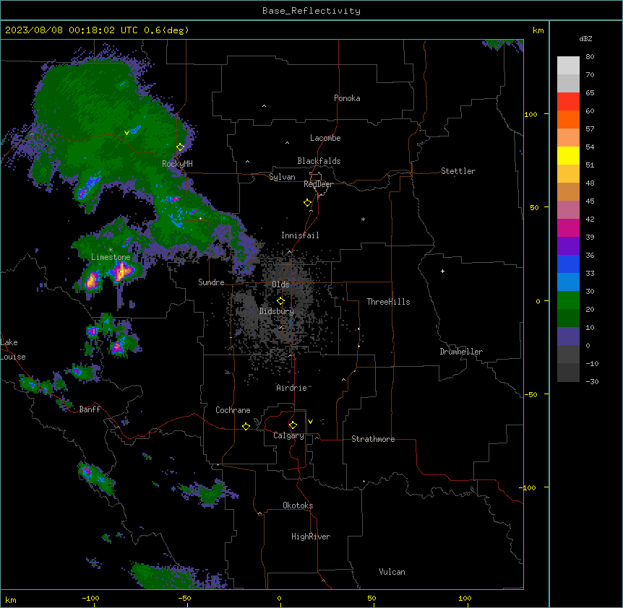Click the yellow diamond marker south of RedDeer
The image size is (623, 608).
coord(307,203)
